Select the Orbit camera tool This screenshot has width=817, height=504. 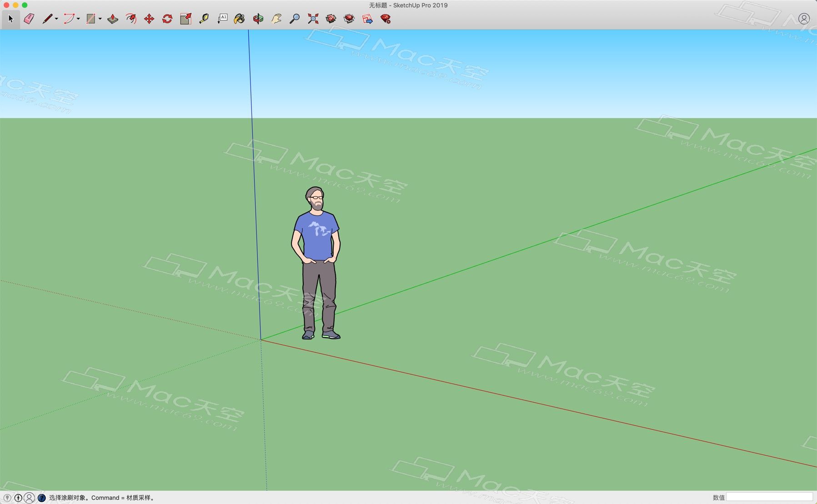258,19
